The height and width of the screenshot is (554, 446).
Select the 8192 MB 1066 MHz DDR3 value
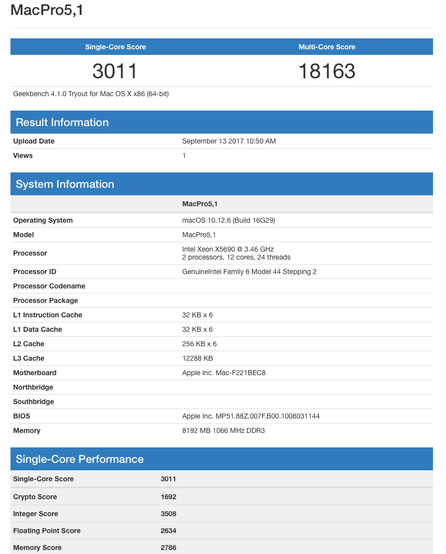coord(223,430)
